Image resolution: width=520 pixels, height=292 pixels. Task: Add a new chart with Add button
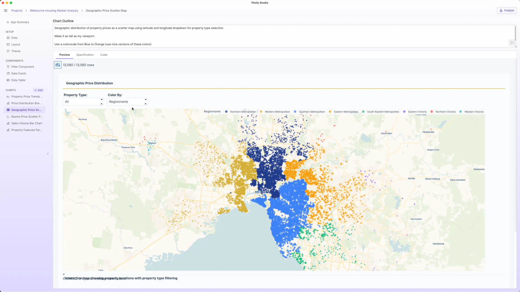pyautogui.click(x=38, y=90)
